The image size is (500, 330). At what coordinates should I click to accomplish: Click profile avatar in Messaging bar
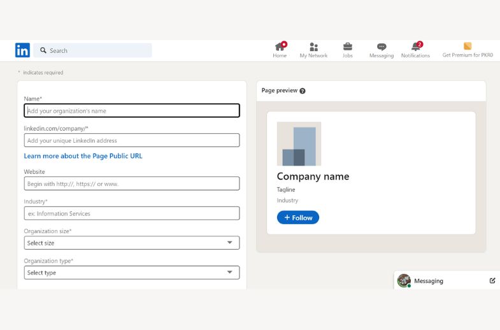pos(404,280)
